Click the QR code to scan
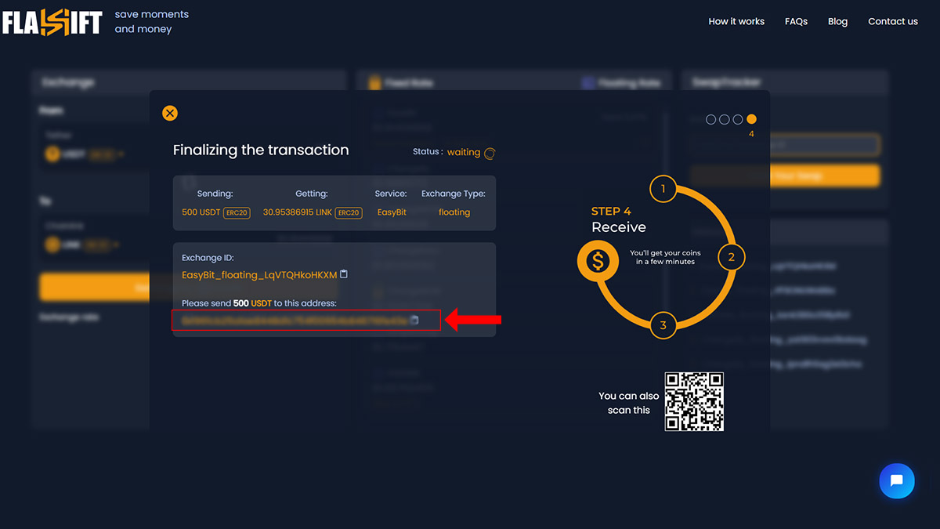Viewport: 940px width, 529px height. (x=694, y=401)
